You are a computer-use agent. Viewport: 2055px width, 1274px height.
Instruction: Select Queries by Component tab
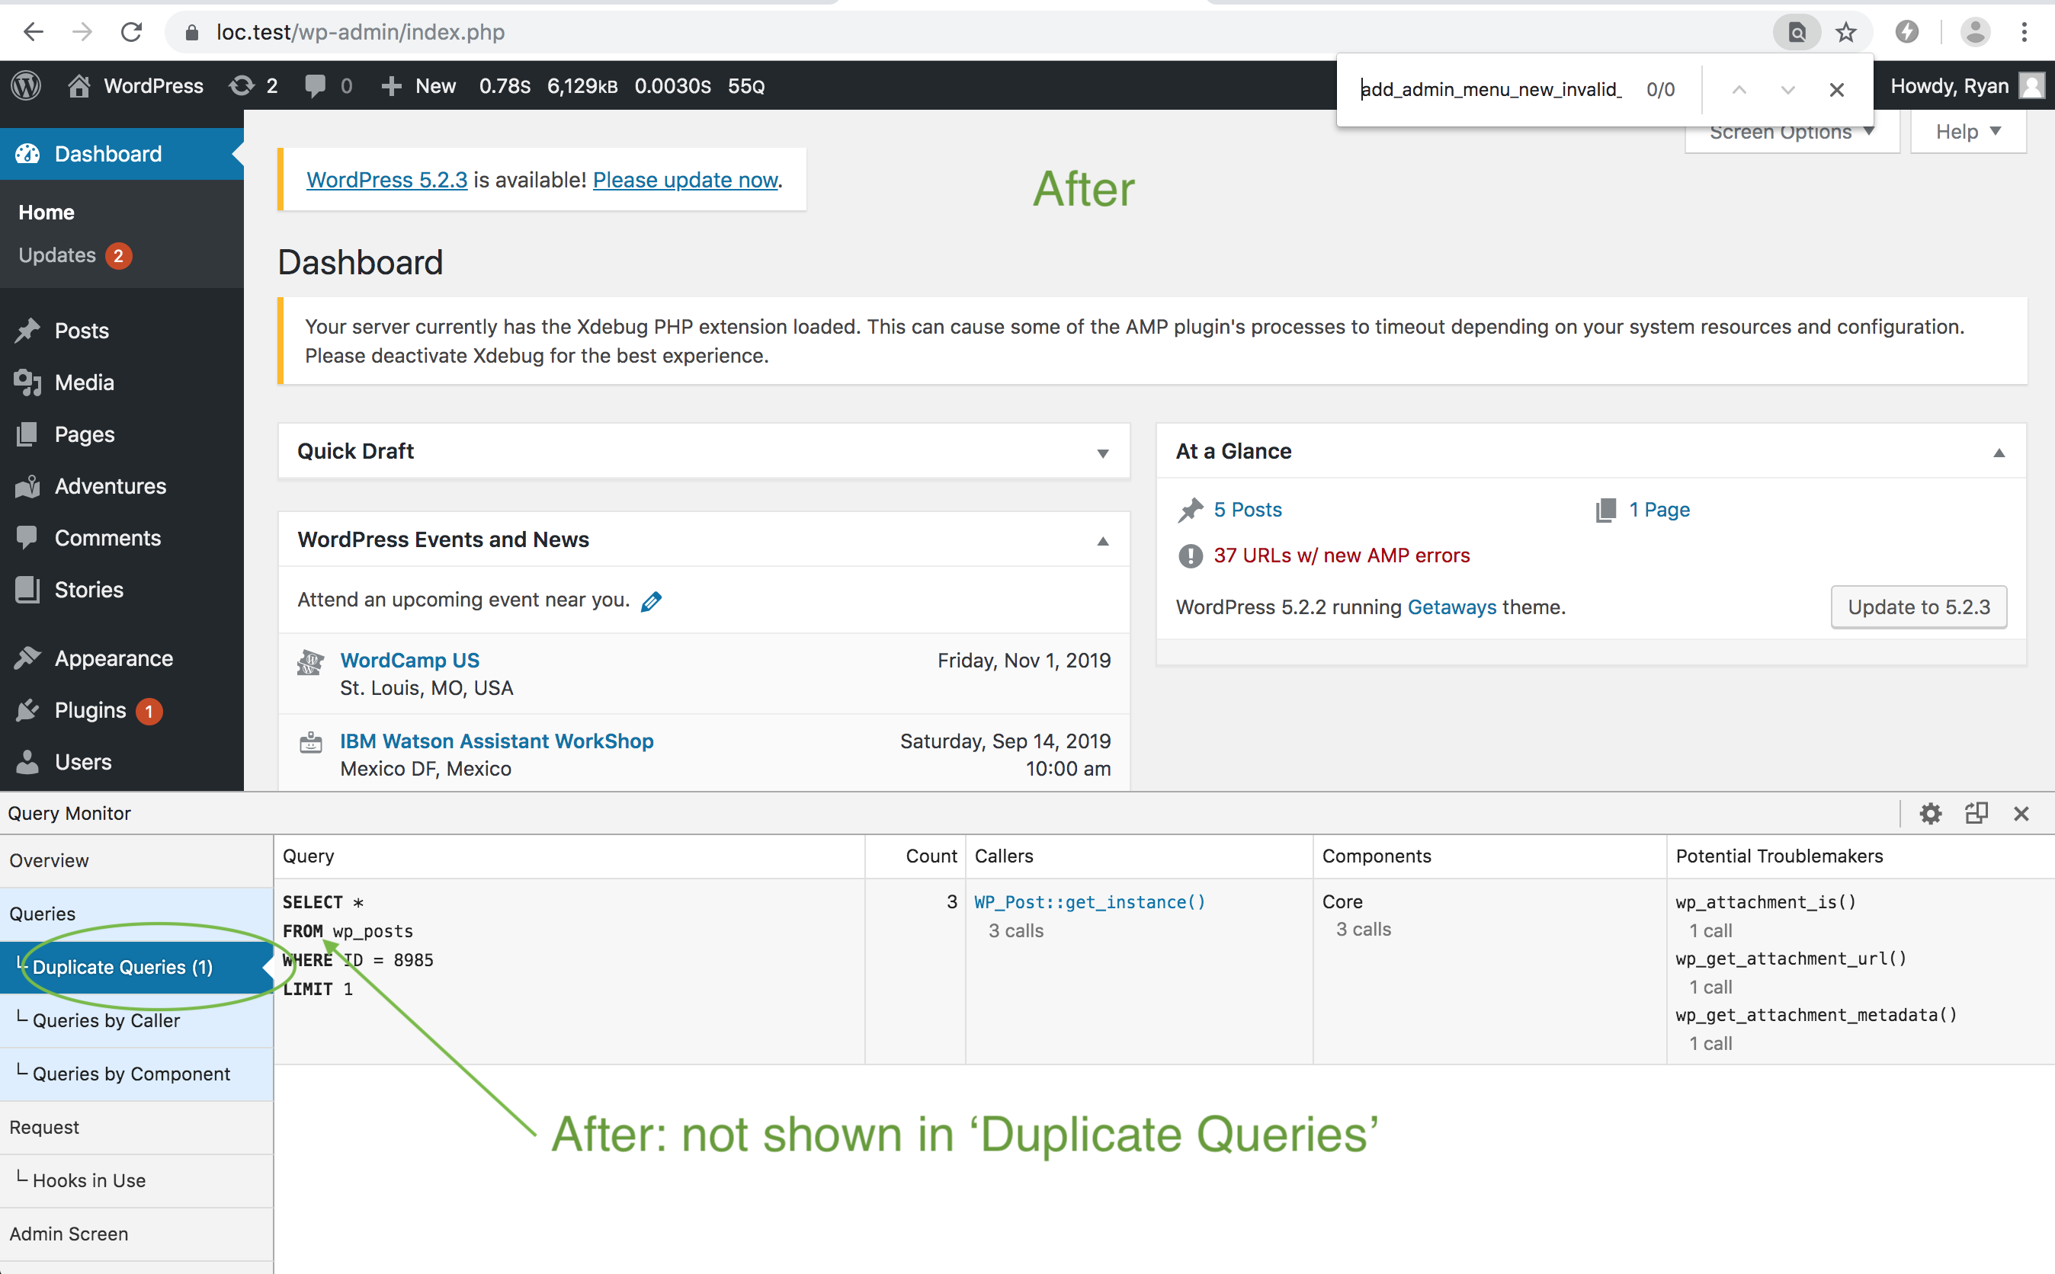coord(136,1074)
